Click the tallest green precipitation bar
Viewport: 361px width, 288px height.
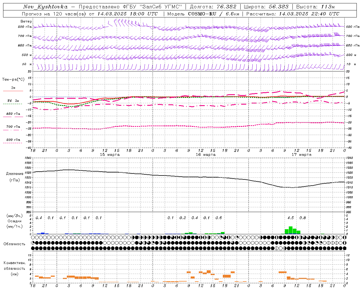[290, 230]
